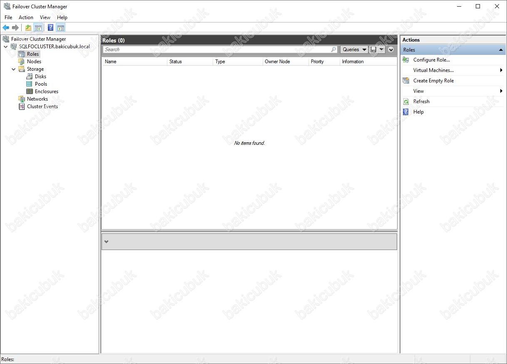507x364 pixels.
Task: Sort by the Type column header
Action: click(x=238, y=62)
